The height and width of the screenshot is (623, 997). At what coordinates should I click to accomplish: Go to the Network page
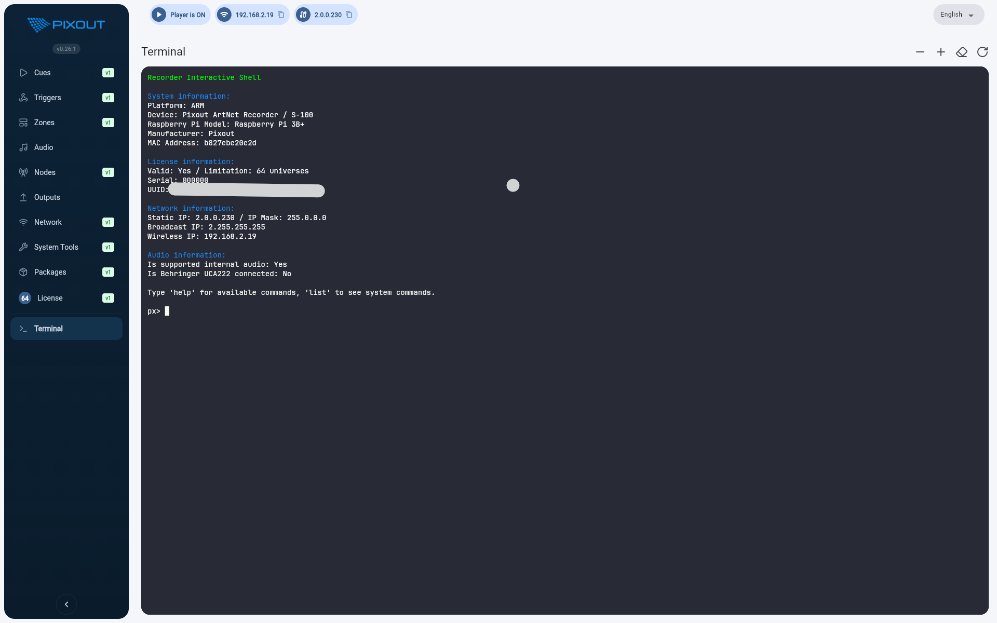coord(66,222)
